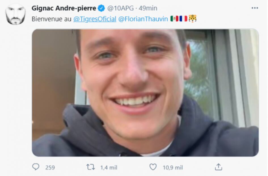268x176 pixels.
Task: Click the 259 replies count
Action: coord(50,167)
